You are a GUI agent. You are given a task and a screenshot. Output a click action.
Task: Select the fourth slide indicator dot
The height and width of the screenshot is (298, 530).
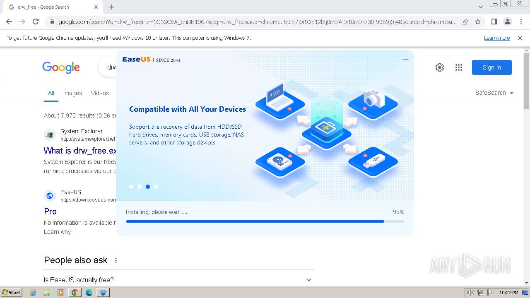[156, 187]
